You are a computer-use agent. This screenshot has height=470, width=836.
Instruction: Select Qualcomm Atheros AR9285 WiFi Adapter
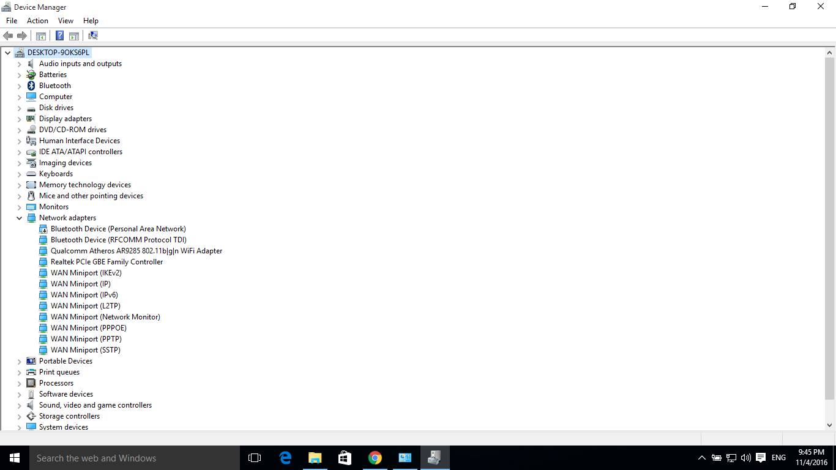(x=136, y=251)
